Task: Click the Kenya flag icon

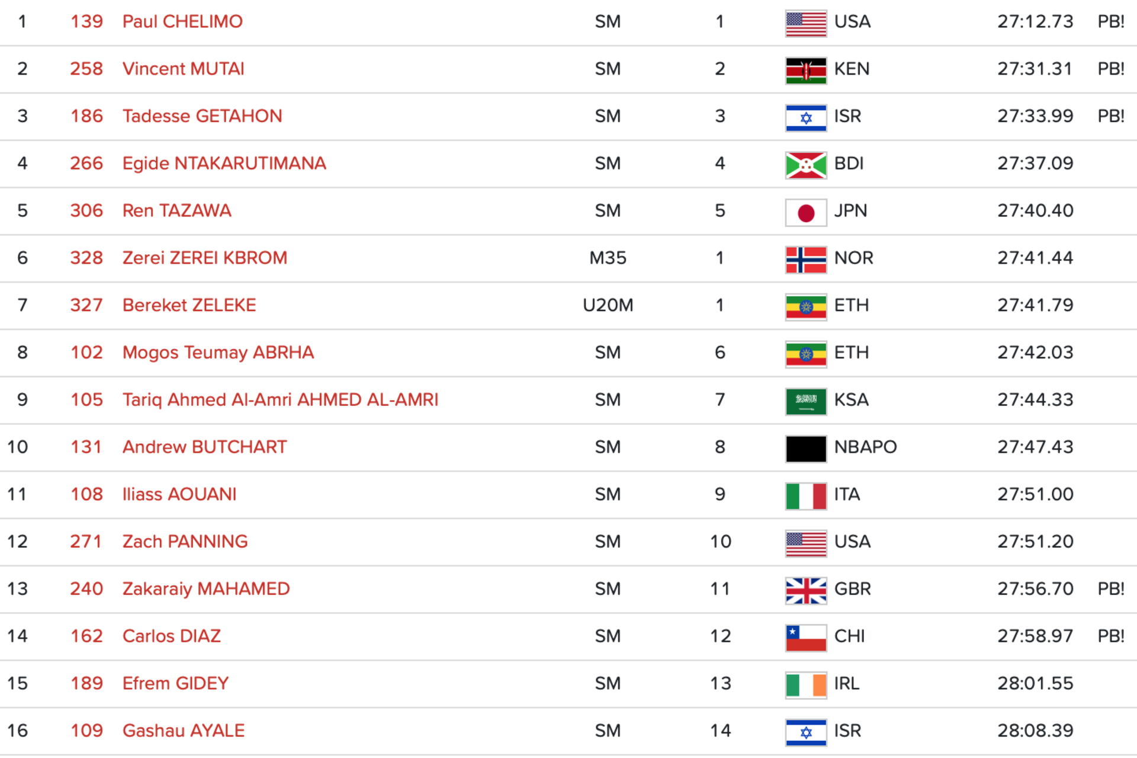Action: (805, 71)
